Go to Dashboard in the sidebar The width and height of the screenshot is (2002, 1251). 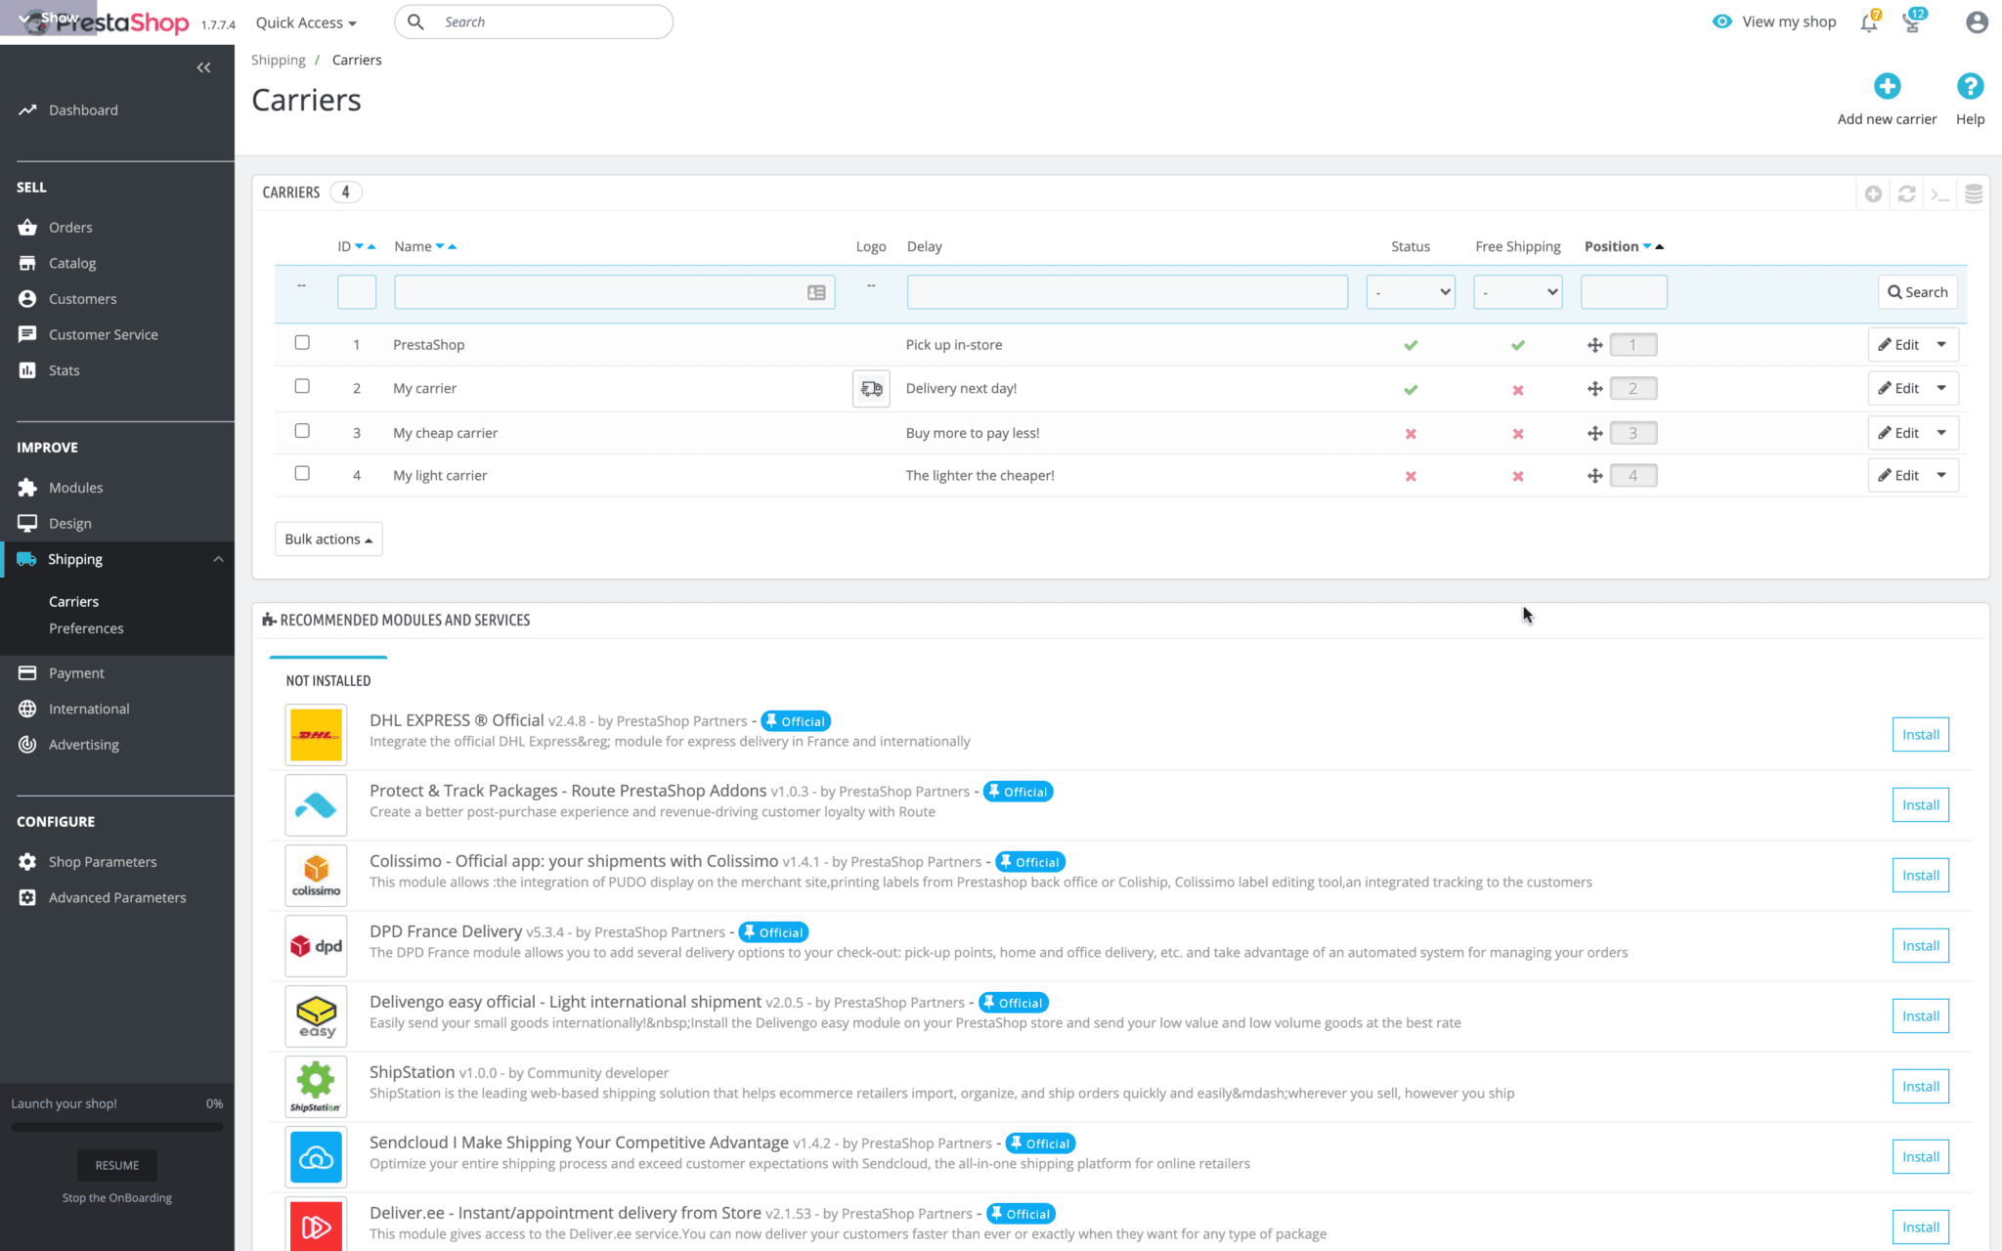click(x=83, y=110)
